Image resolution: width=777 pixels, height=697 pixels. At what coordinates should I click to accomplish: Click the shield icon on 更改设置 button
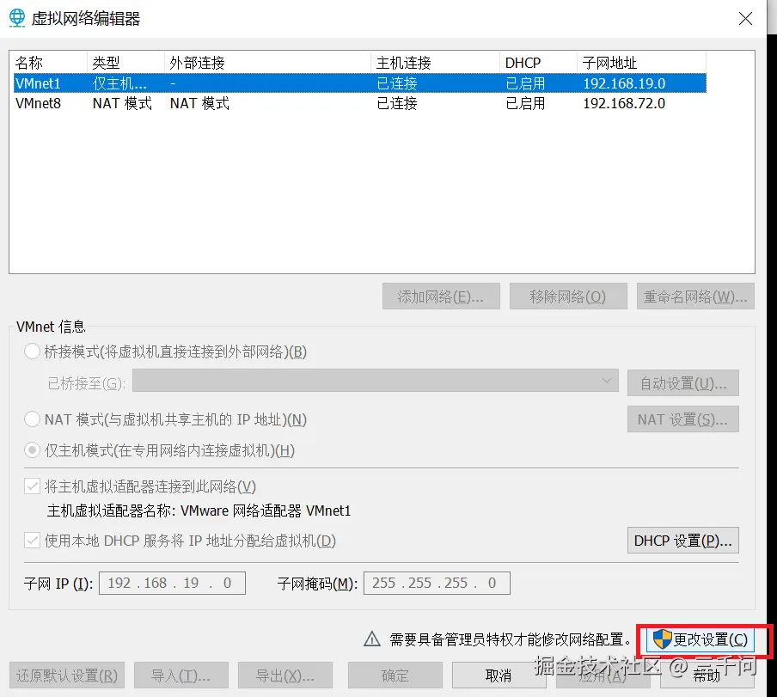662,639
